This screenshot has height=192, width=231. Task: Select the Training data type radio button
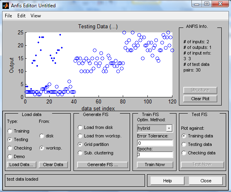point(10,131)
